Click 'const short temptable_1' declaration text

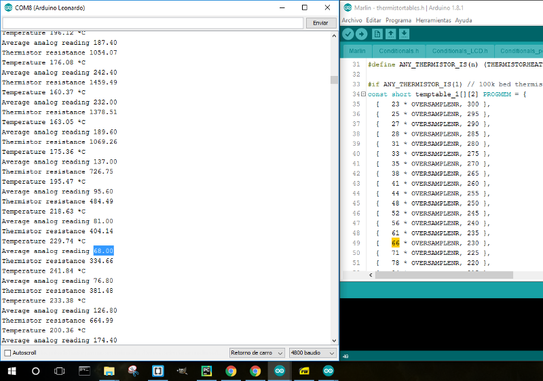[413, 94]
